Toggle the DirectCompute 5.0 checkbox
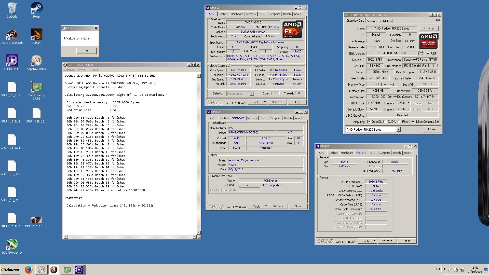This screenshot has height=275, width=489. tap(413, 122)
